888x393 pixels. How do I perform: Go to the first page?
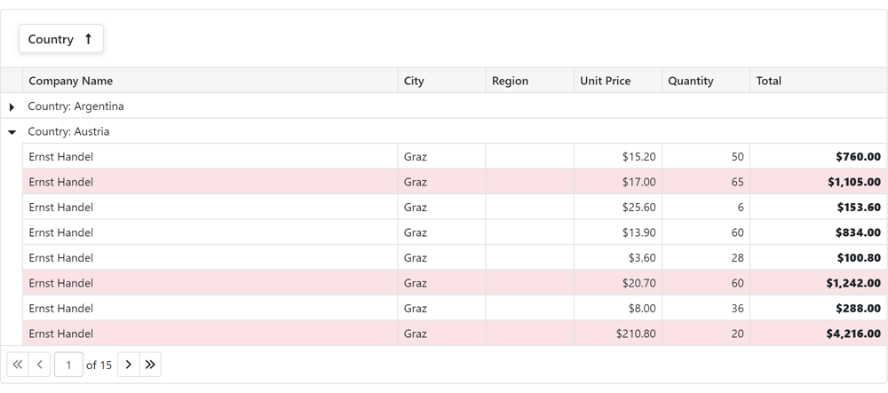[18, 365]
